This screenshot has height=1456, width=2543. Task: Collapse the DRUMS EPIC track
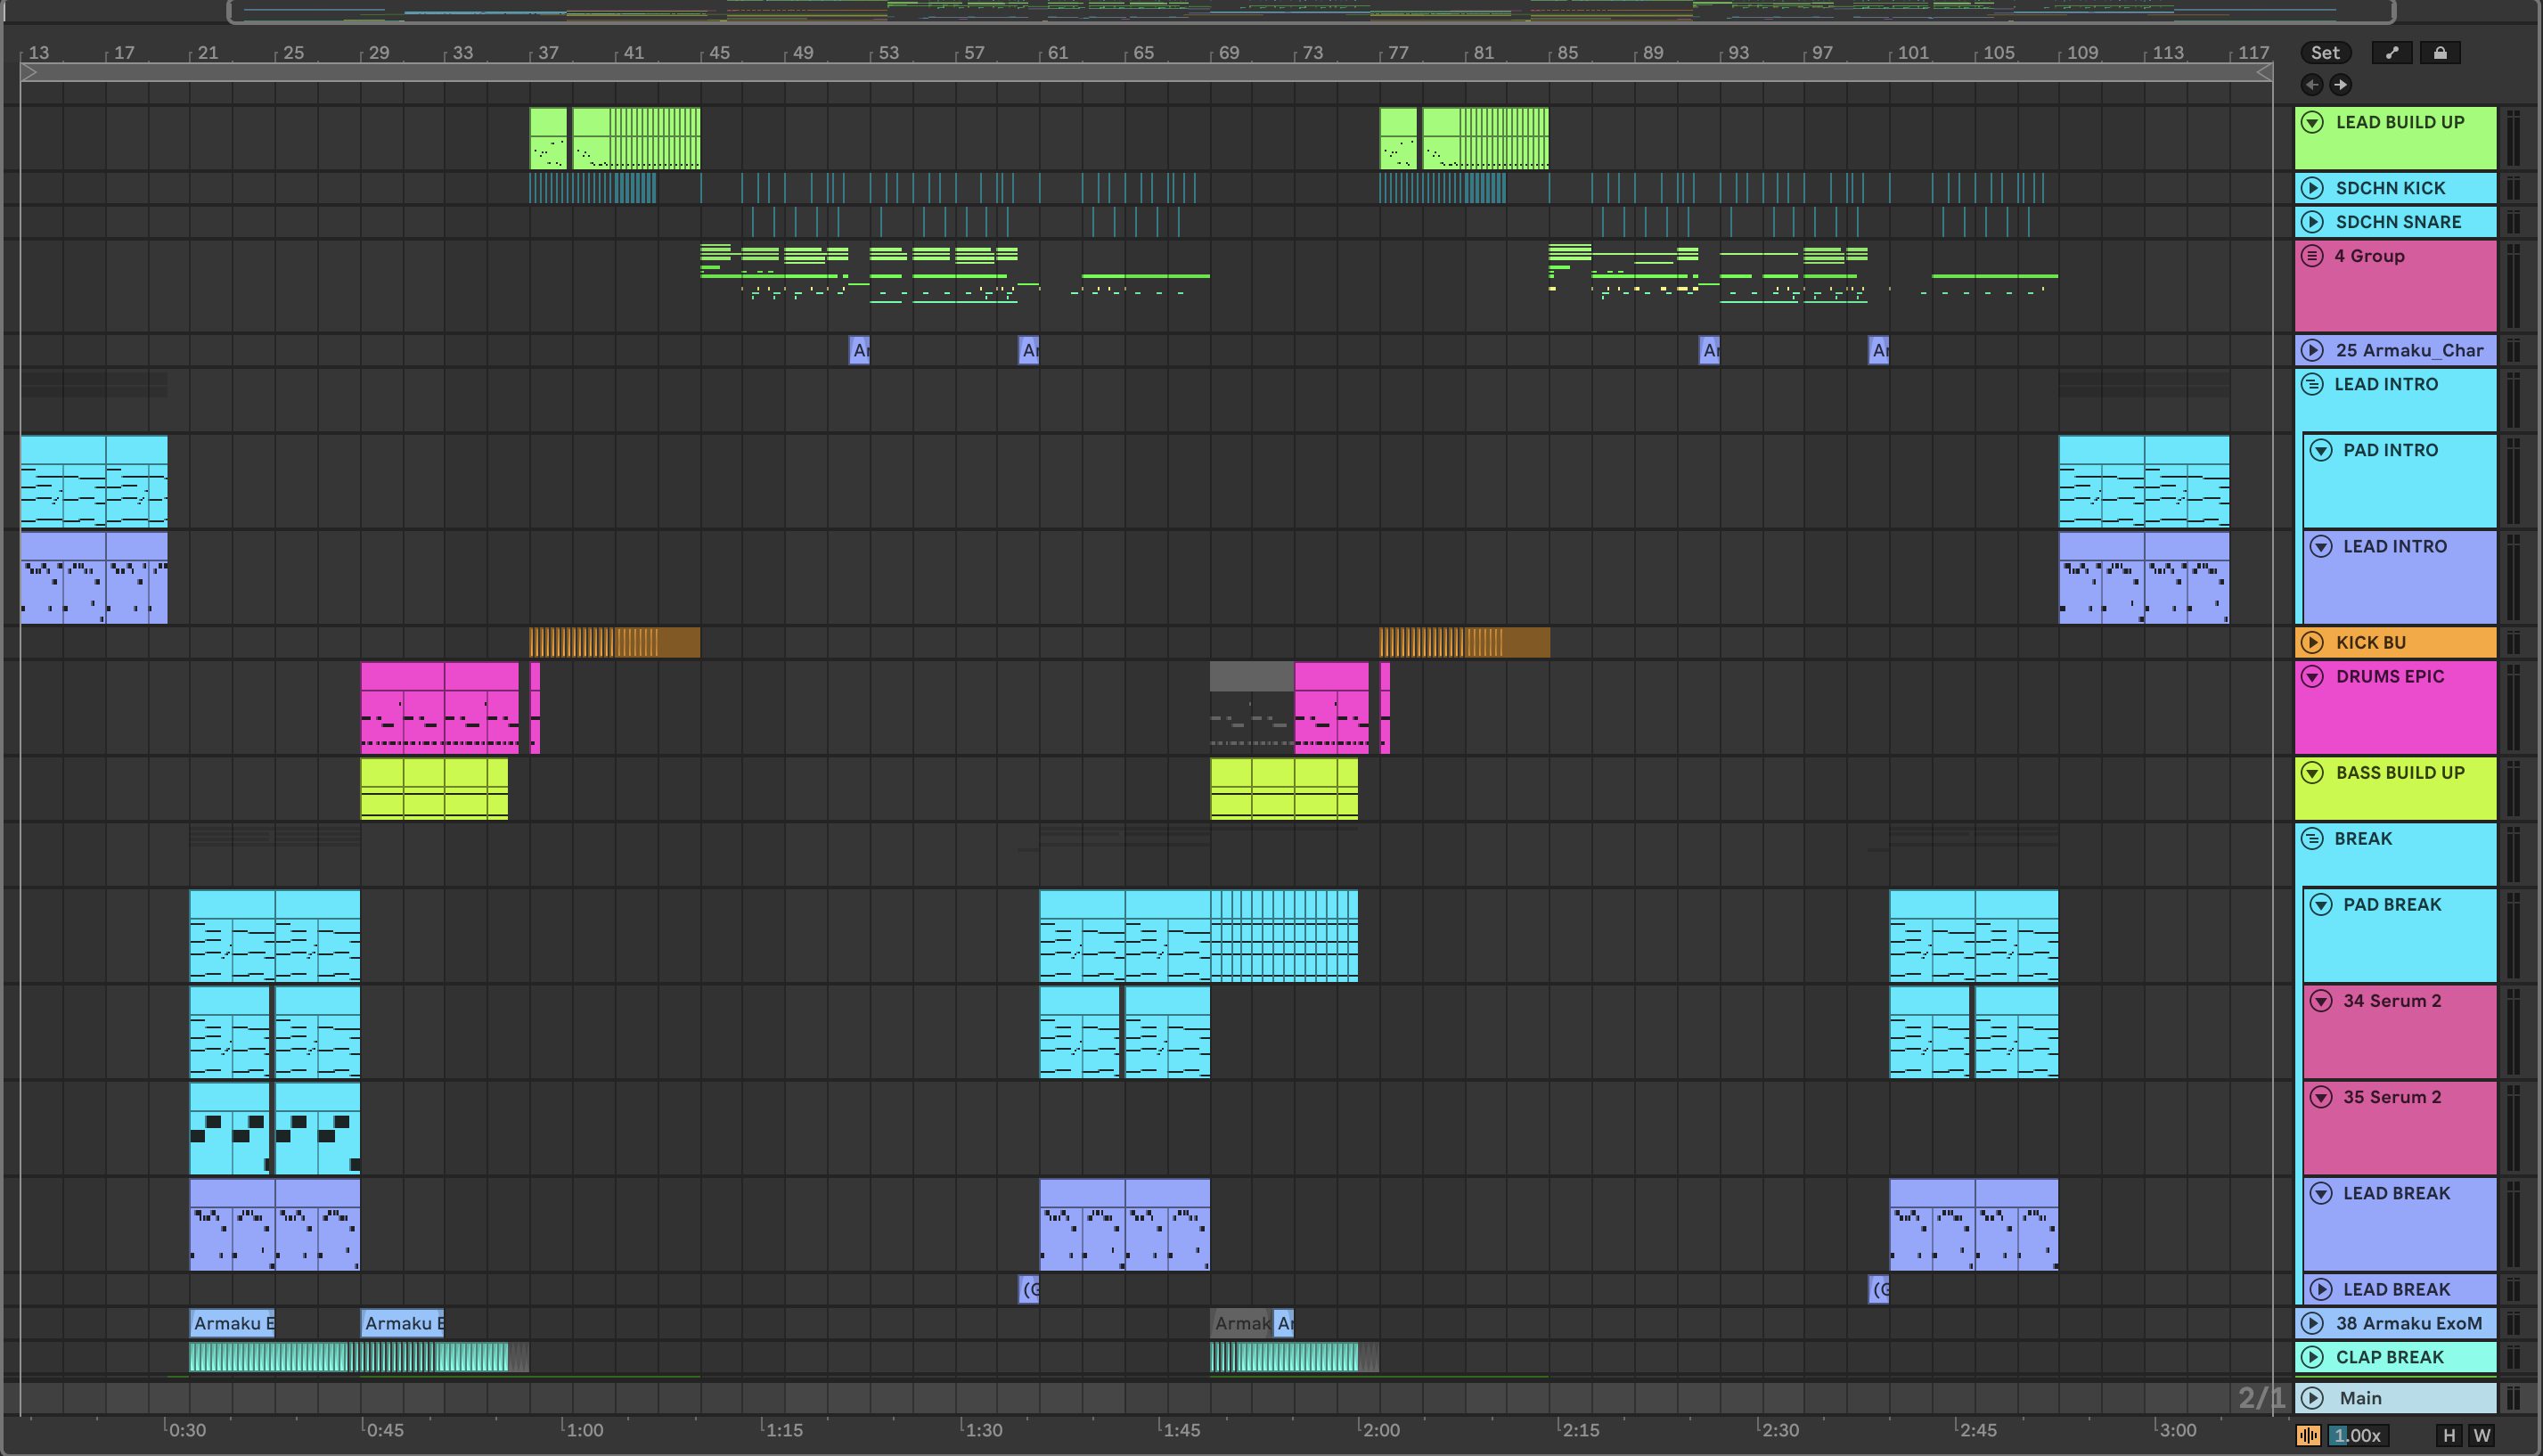(2312, 676)
